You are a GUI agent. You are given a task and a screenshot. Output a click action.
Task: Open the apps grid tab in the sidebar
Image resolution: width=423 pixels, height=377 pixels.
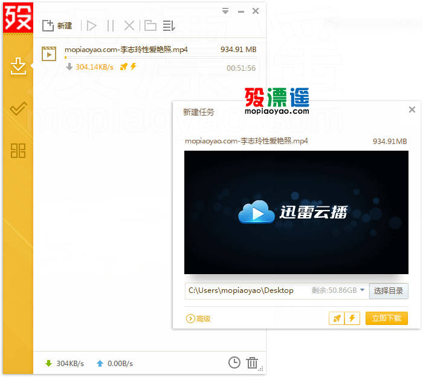[x=18, y=151]
